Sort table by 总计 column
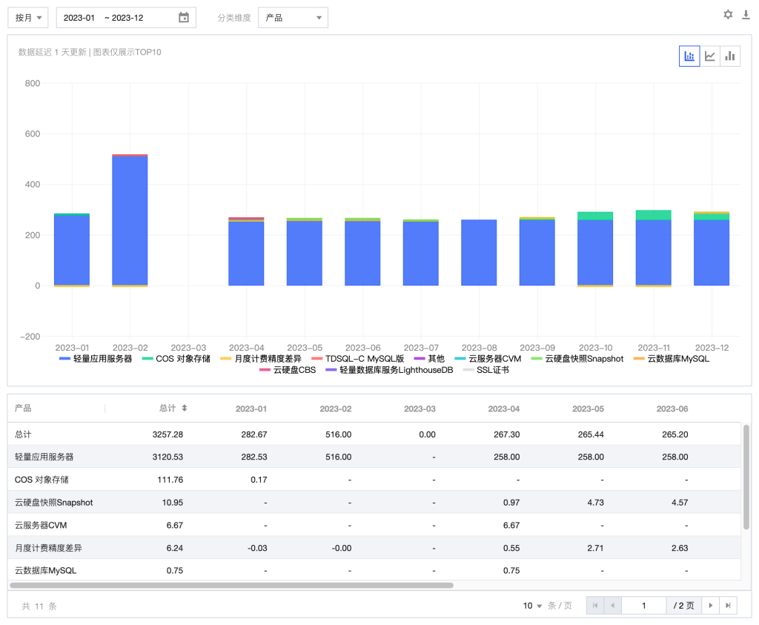This screenshot has width=759, height=625. pos(185,409)
